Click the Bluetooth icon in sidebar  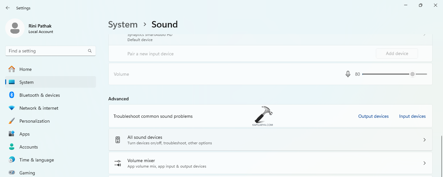point(12,95)
